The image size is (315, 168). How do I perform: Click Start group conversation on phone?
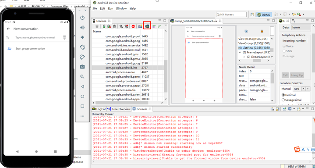tap(30, 49)
